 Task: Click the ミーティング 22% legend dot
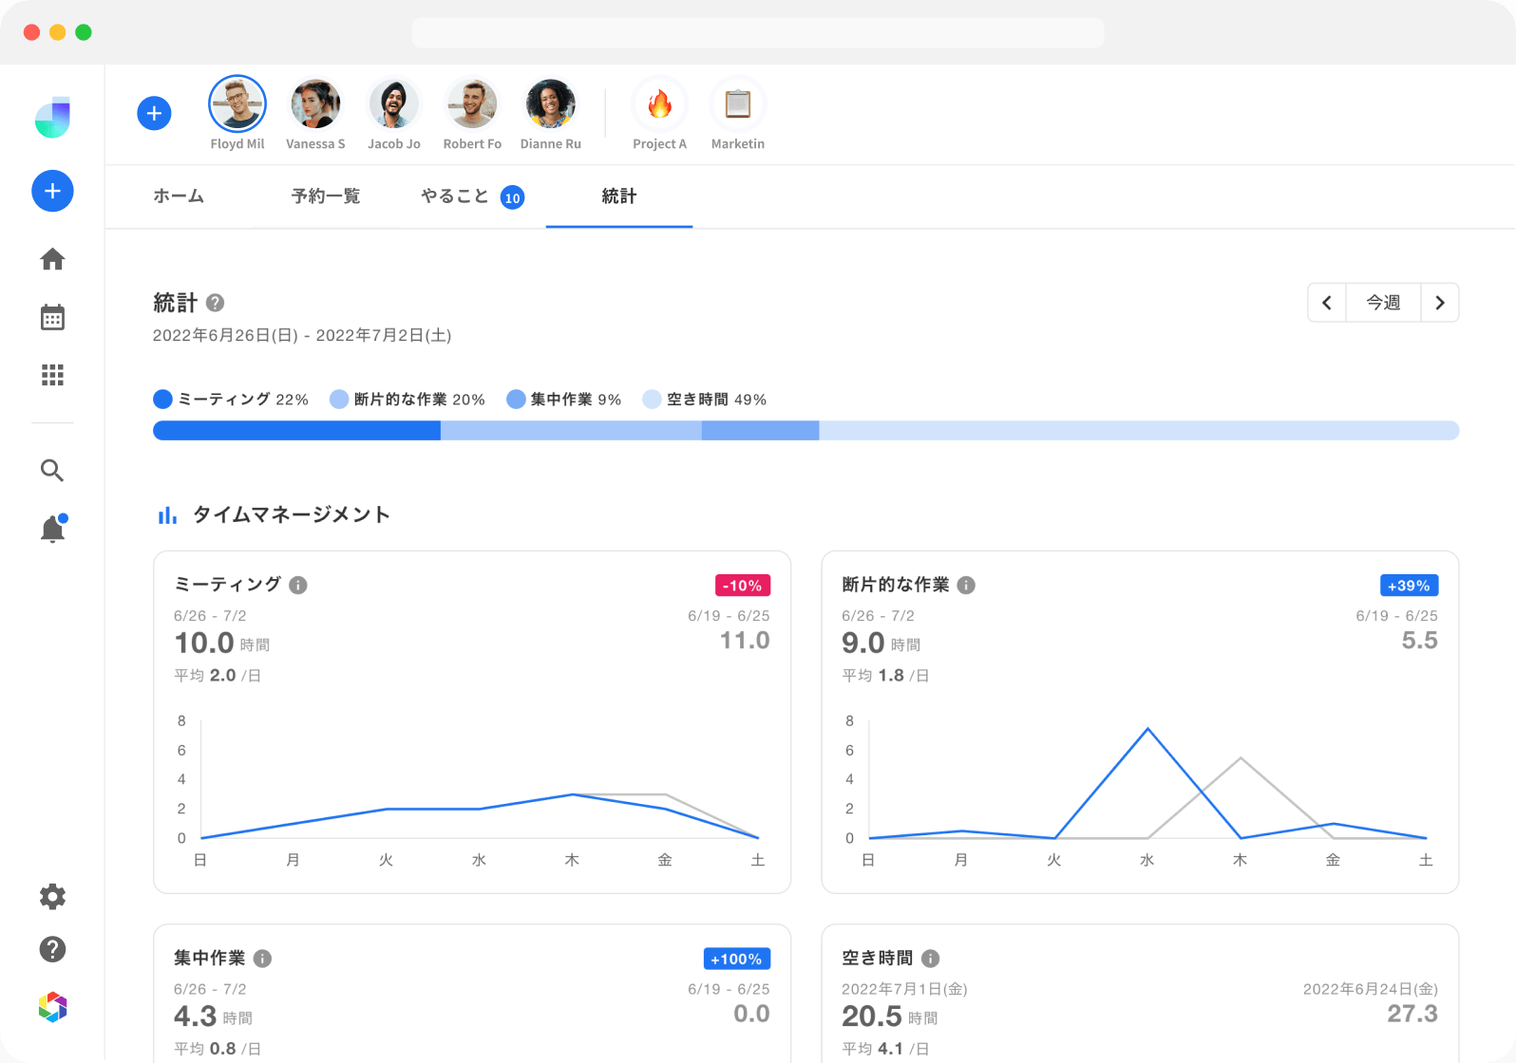(163, 399)
